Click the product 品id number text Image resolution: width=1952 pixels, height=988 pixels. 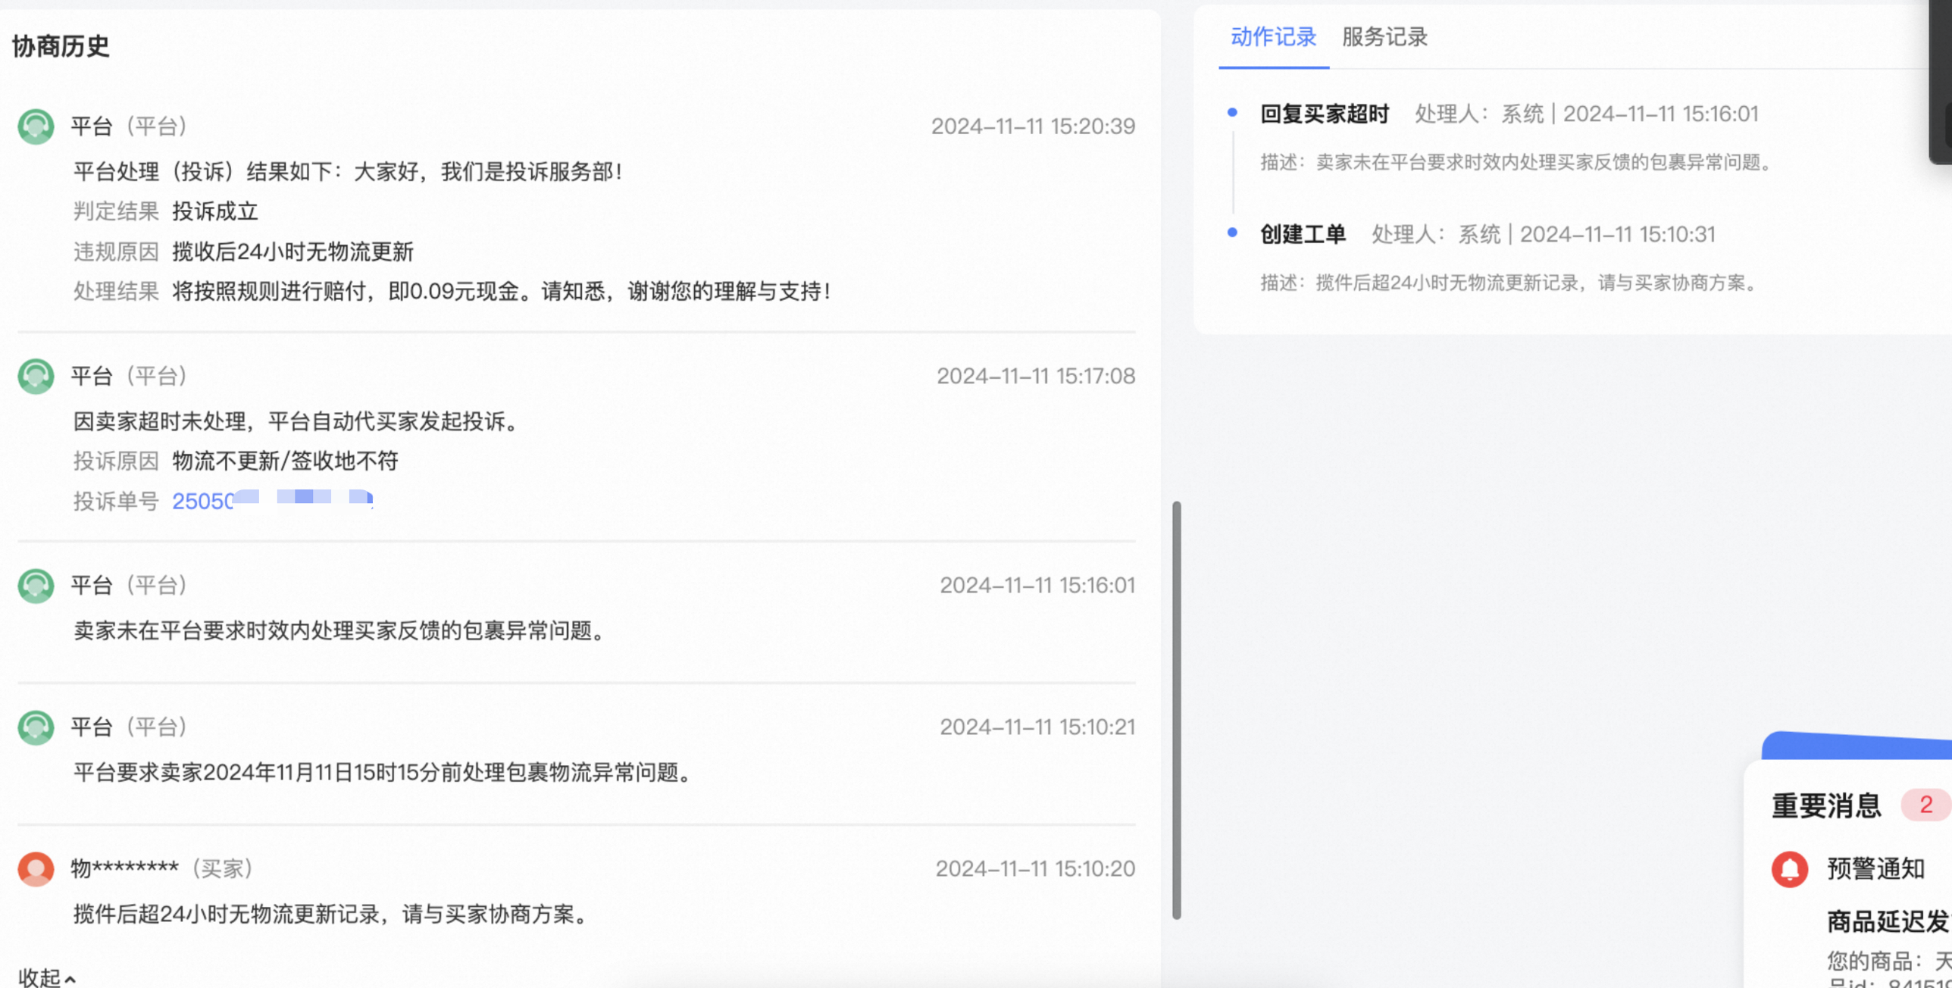(x=1879, y=983)
